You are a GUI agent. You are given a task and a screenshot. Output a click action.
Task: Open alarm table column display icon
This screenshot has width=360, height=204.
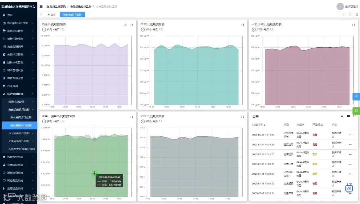(348, 116)
